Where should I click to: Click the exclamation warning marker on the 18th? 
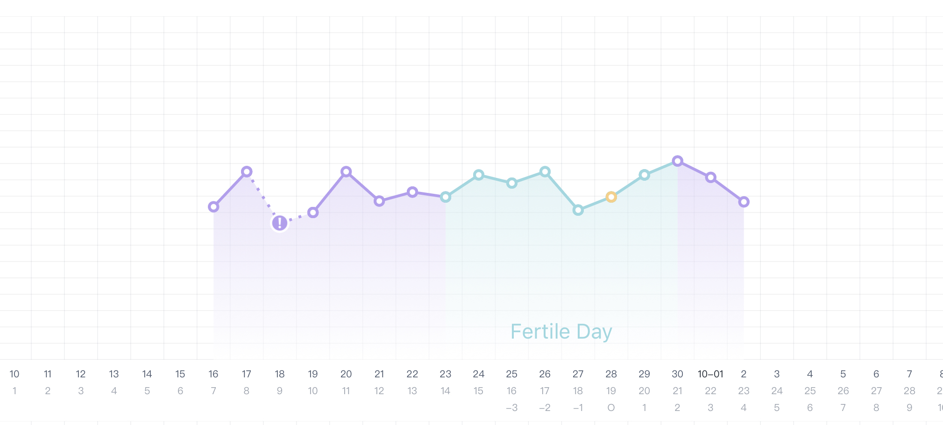click(x=279, y=223)
